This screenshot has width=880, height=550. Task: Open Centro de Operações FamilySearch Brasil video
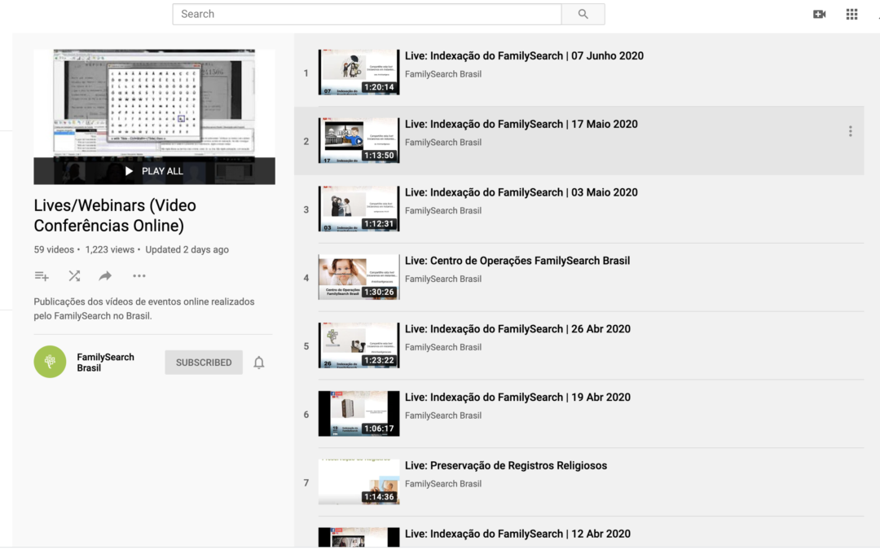[x=517, y=261]
